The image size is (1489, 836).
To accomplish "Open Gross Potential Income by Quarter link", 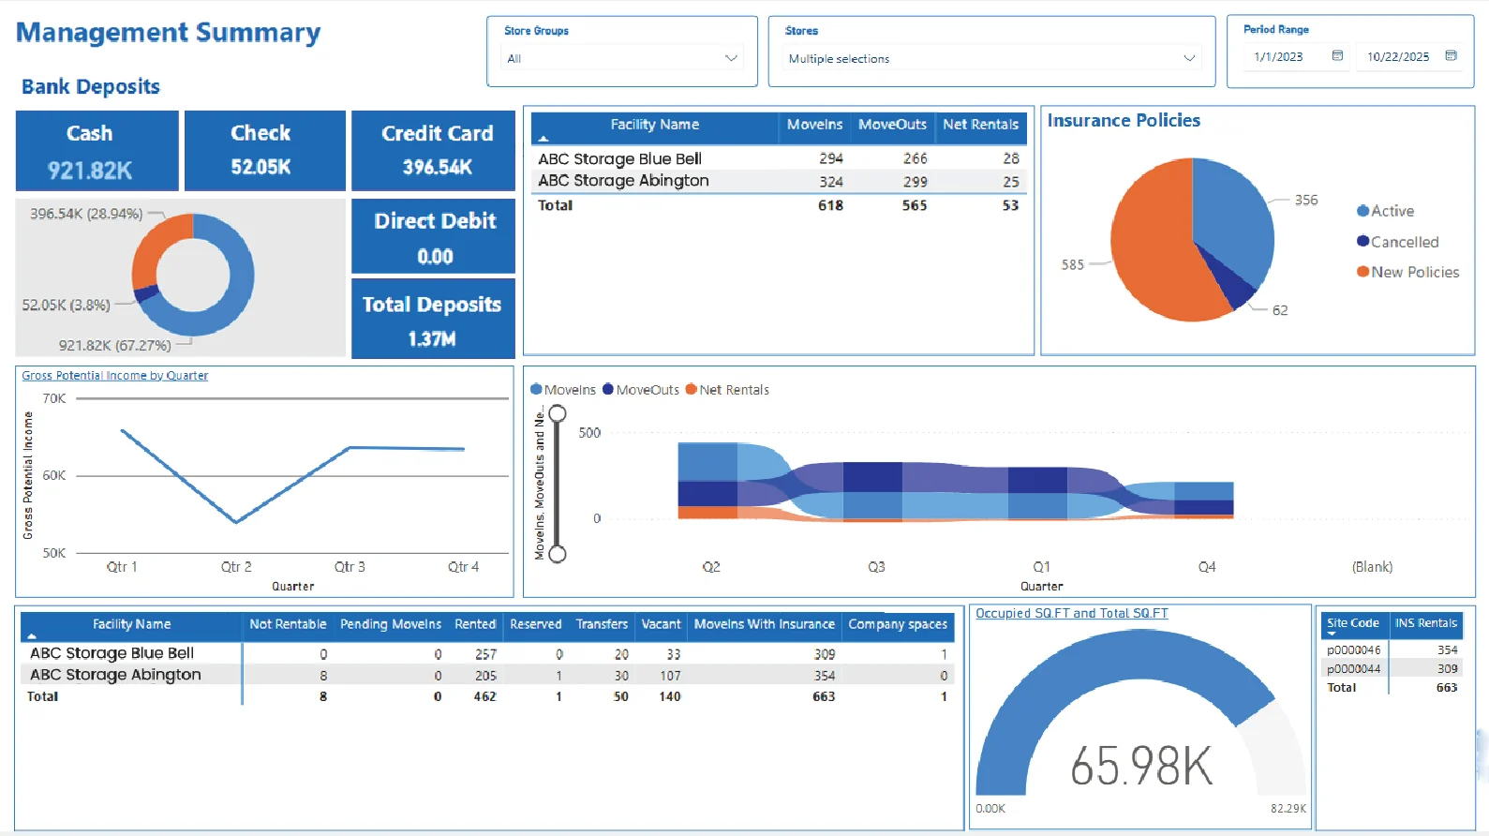I will (x=115, y=376).
